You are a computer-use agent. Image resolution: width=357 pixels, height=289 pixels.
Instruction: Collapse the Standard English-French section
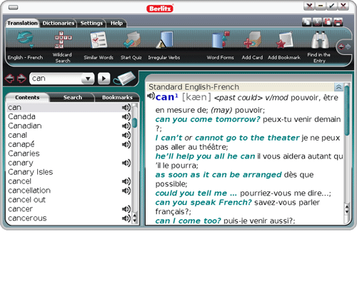click(x=338, y=87)
